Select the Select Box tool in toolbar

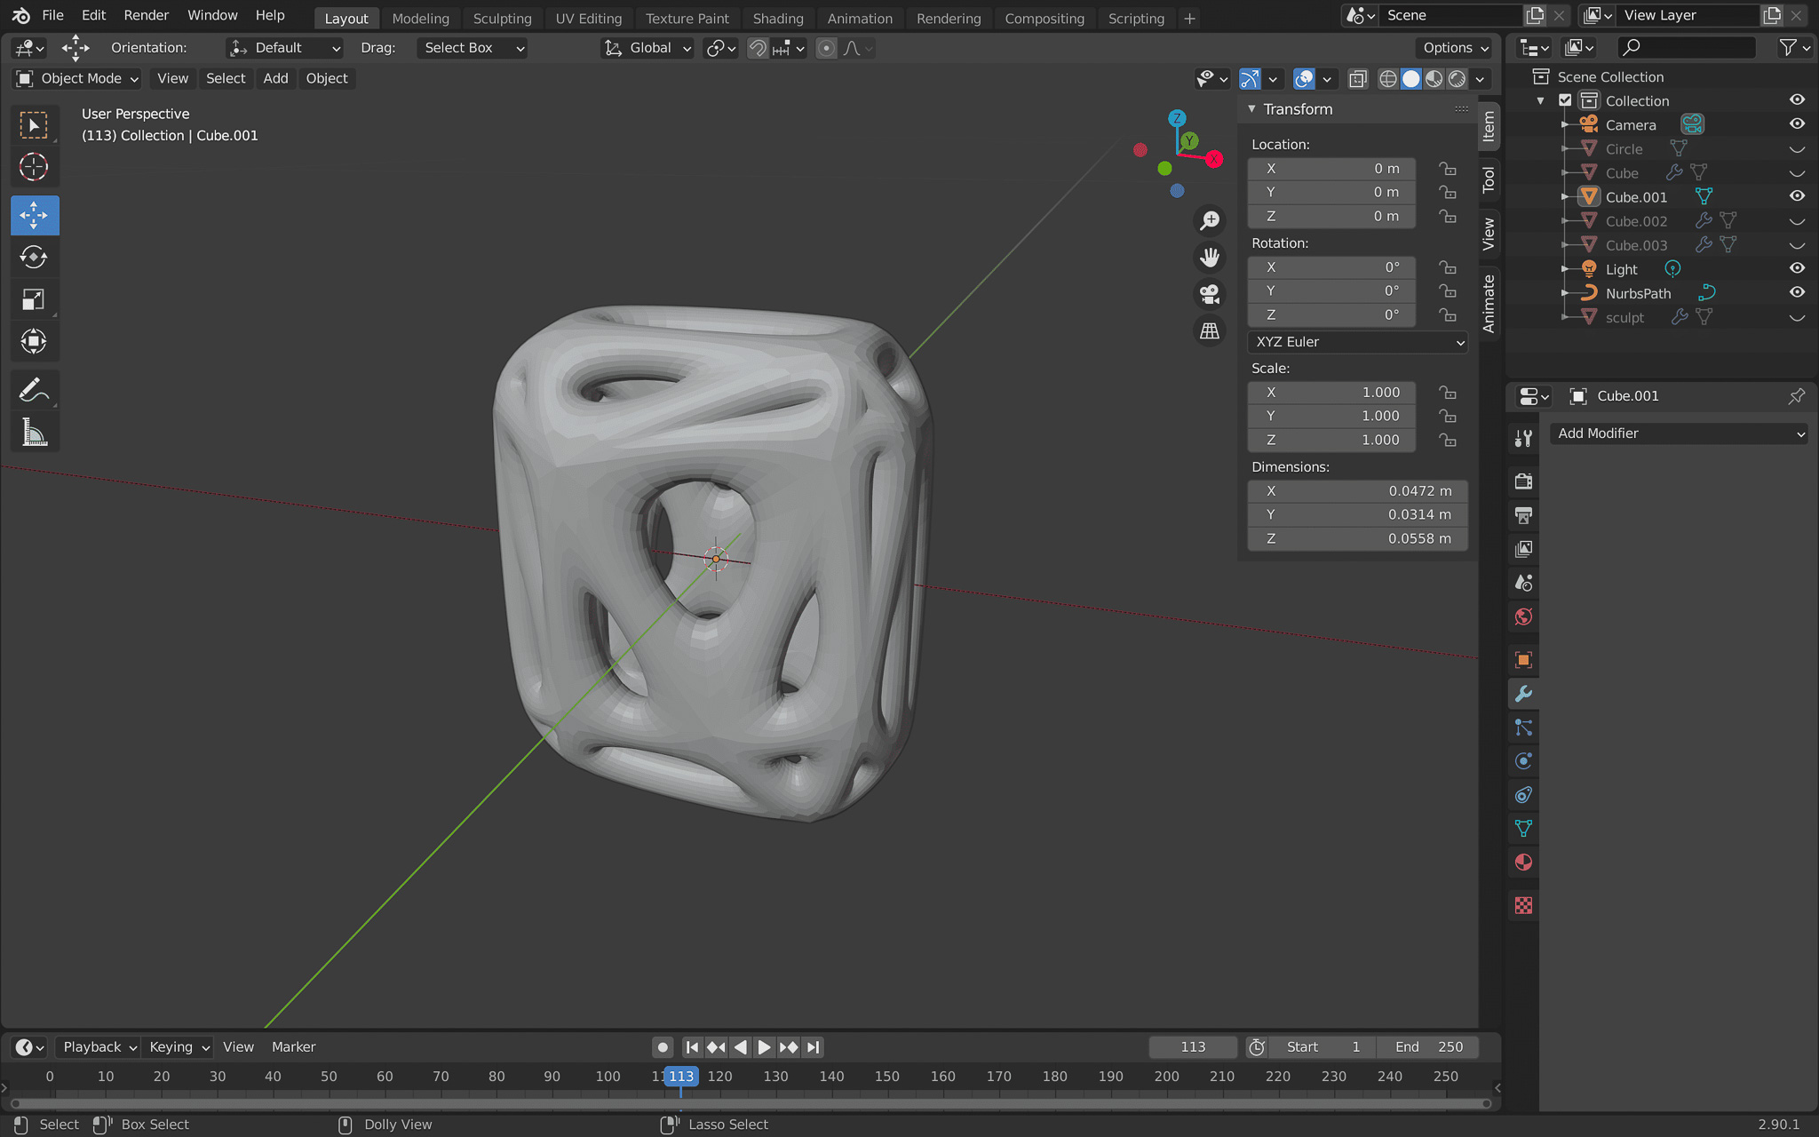(x=34, y=125)
